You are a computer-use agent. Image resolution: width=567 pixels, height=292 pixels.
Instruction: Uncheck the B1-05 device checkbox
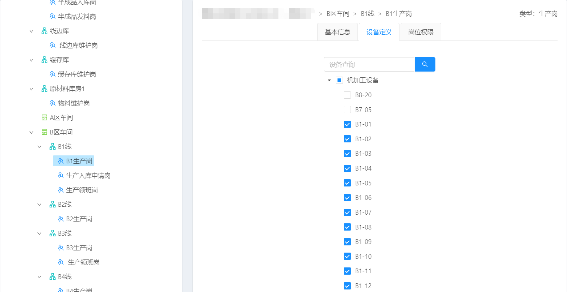tap(347, 183)
